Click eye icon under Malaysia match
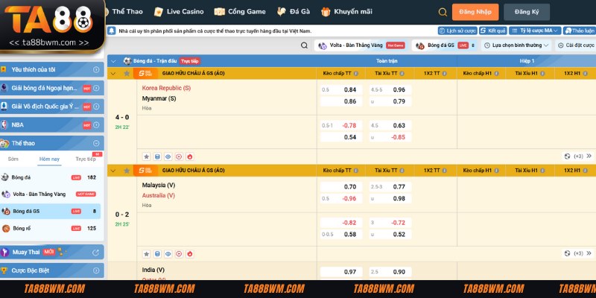 (x=168, y=253)
